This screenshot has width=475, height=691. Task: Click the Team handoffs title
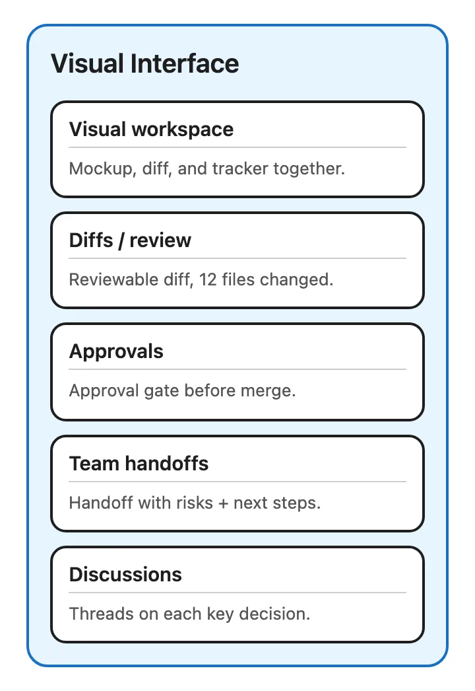(139, 464)
